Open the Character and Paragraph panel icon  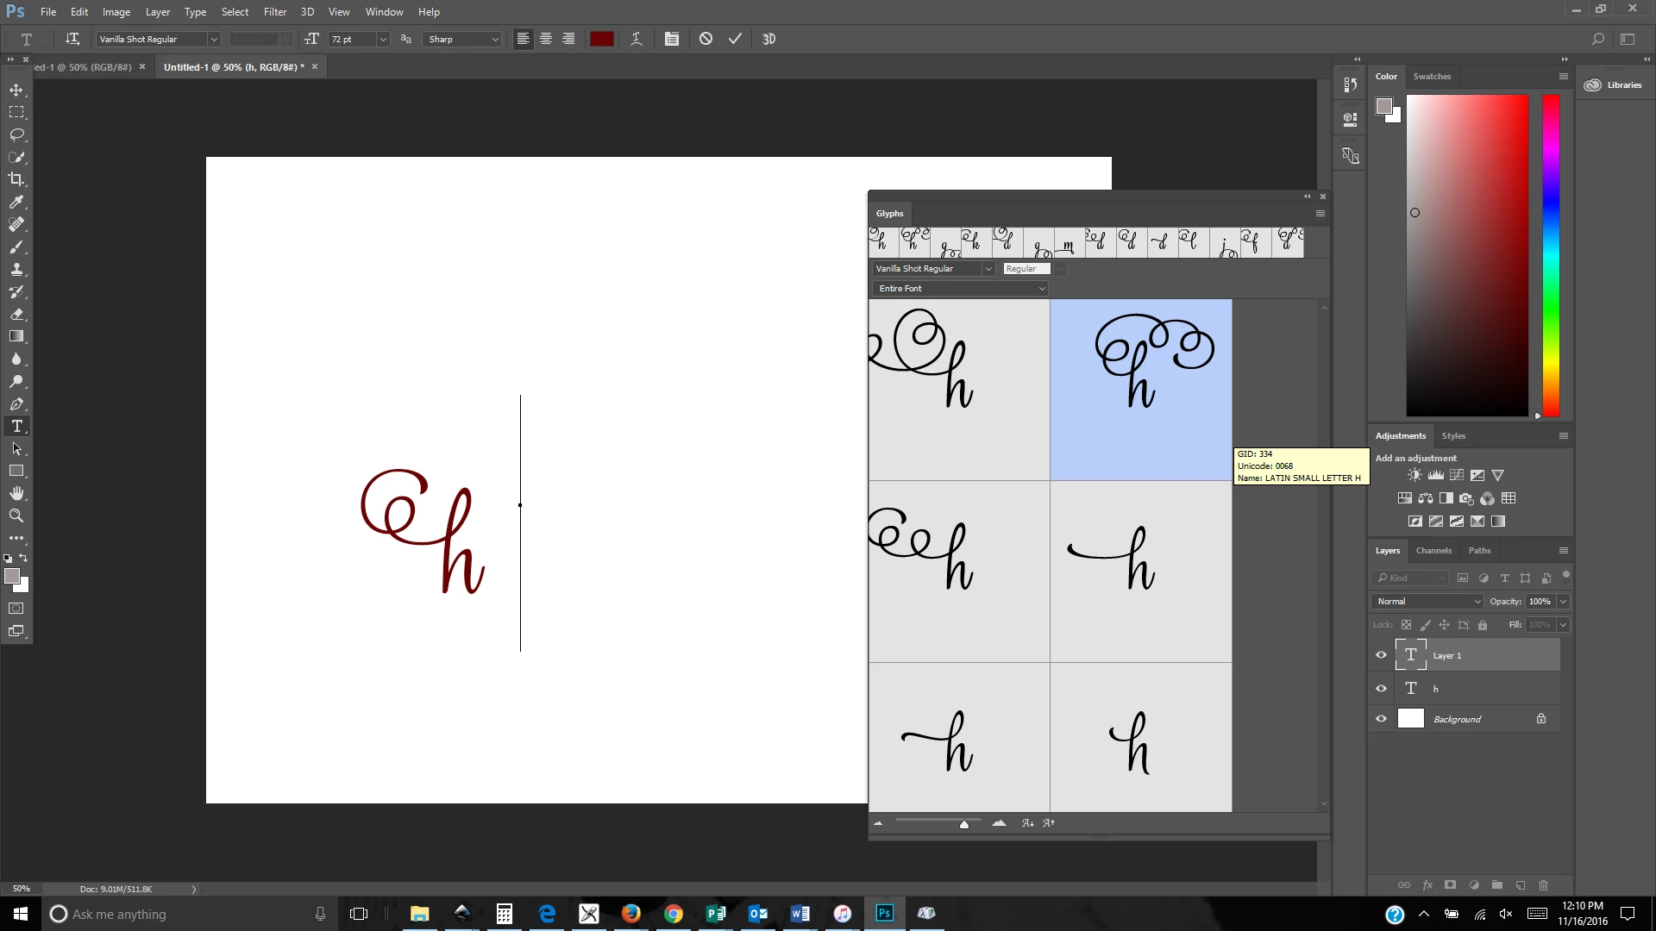(672, 39)
